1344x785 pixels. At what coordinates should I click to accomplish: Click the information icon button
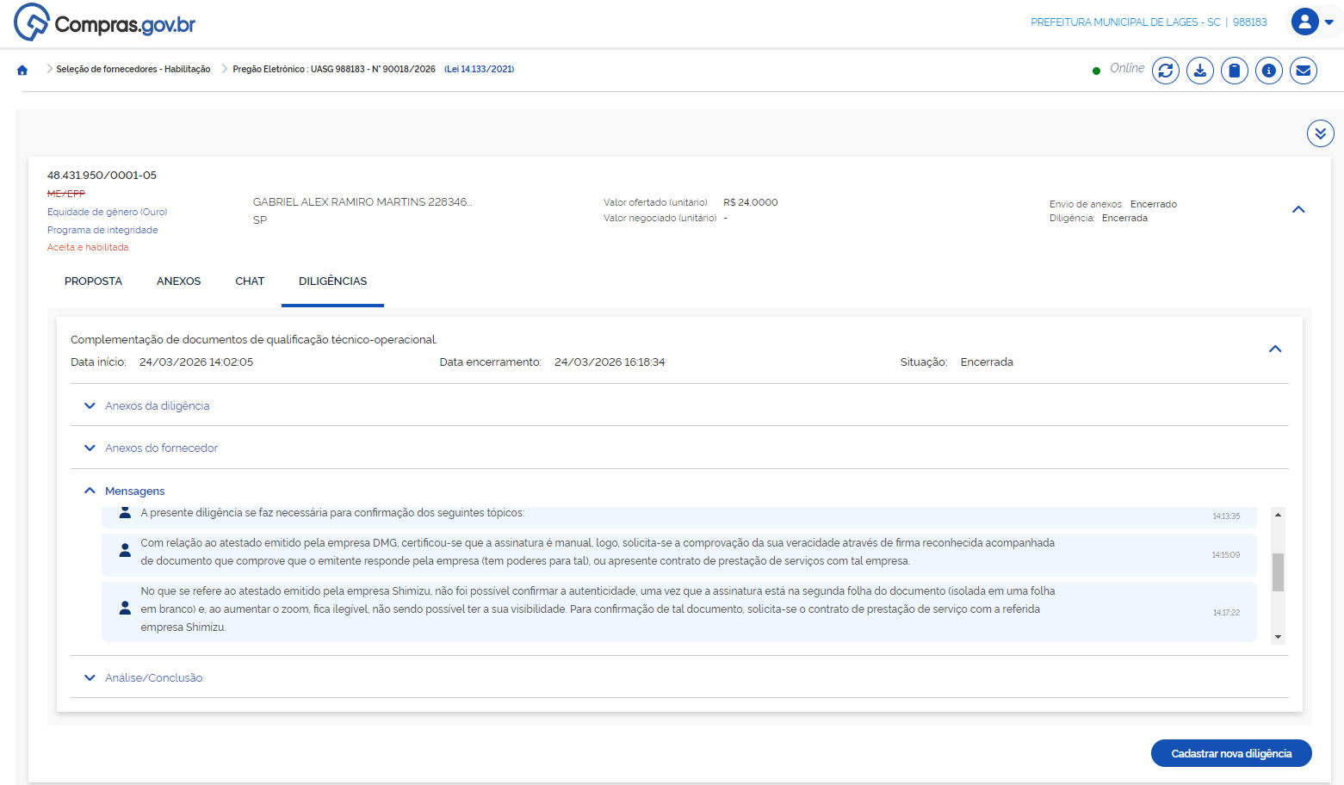click(x=1269, y=71)
